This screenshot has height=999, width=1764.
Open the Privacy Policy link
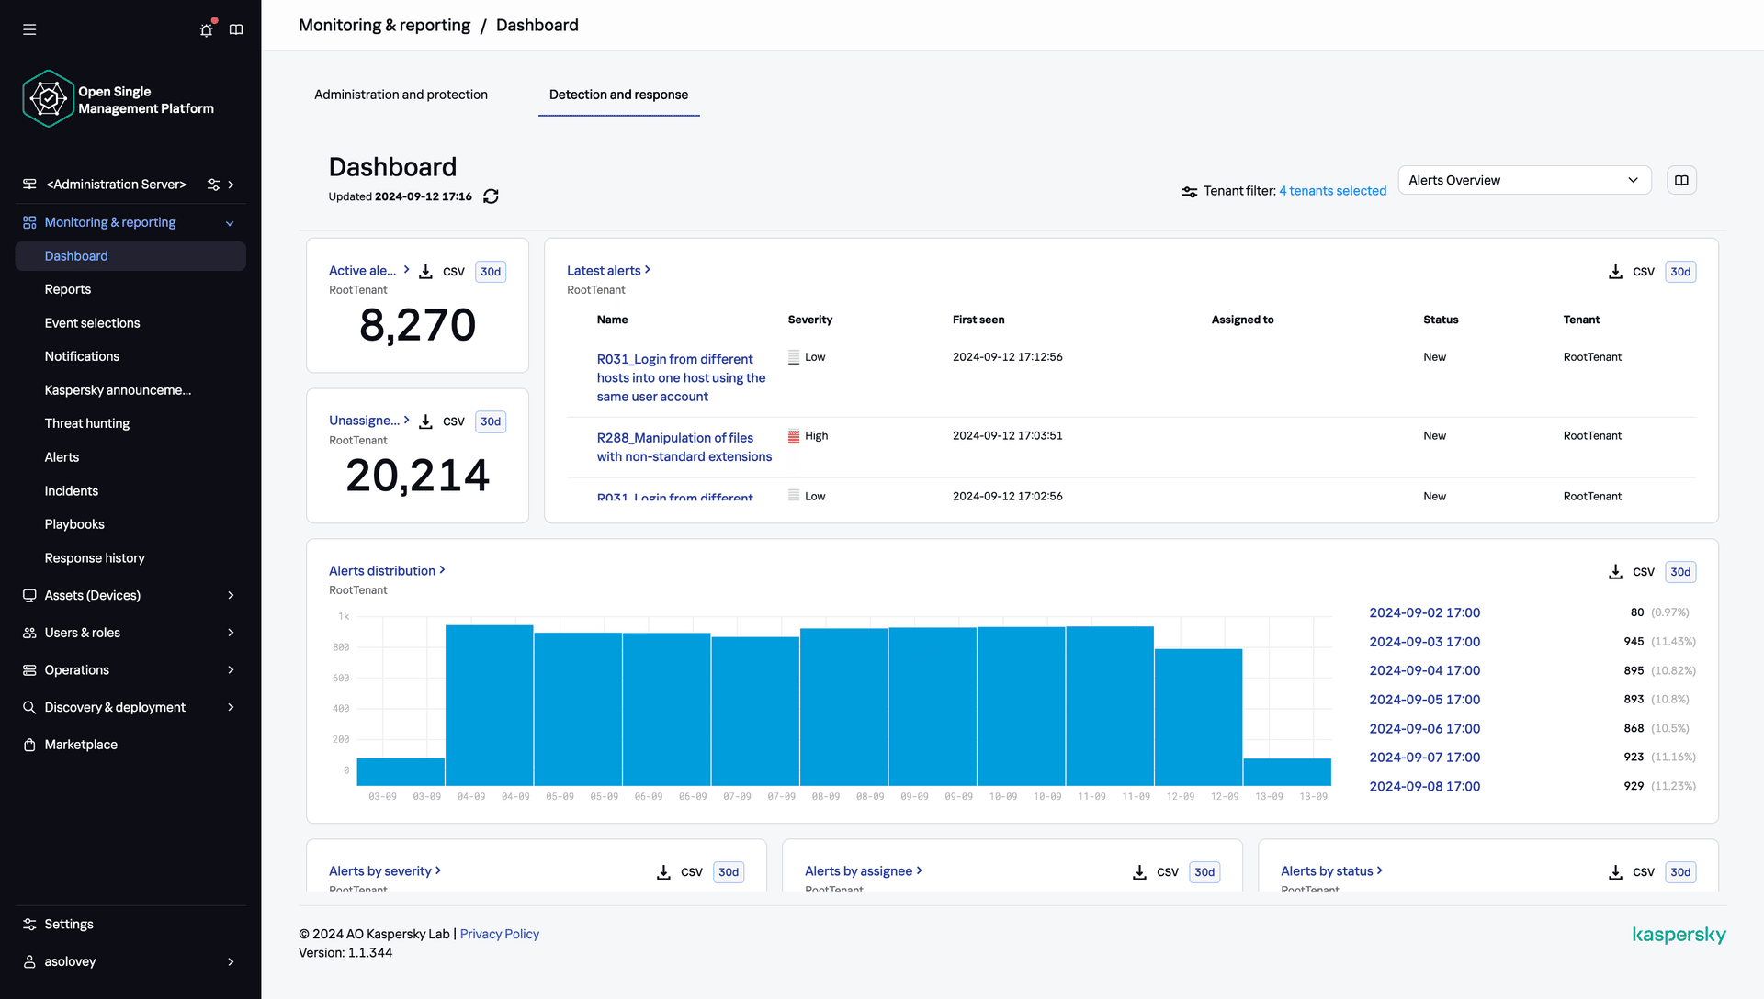click(x=499, y=934)
